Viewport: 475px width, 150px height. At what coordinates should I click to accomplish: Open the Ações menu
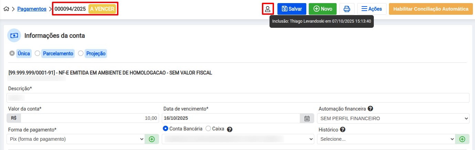click(372, 9)
